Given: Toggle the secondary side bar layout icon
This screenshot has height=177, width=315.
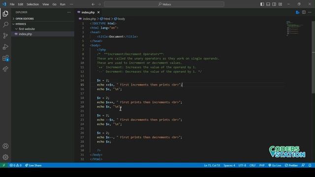Looking at the screenshot, I should [274, 4].
